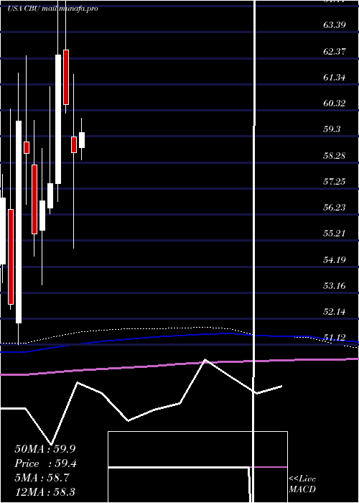Click the 5MA : 58.7 readout
This screenshot has width=359, height=503.
pos(41,478)
